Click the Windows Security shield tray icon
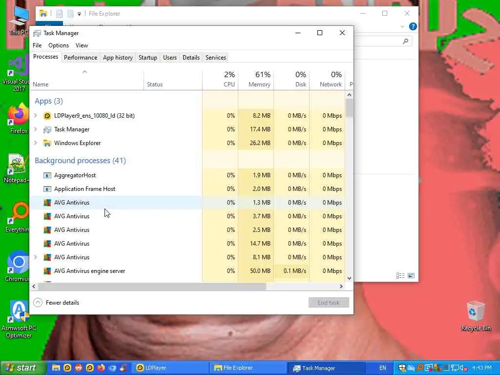 pos(402,368)
